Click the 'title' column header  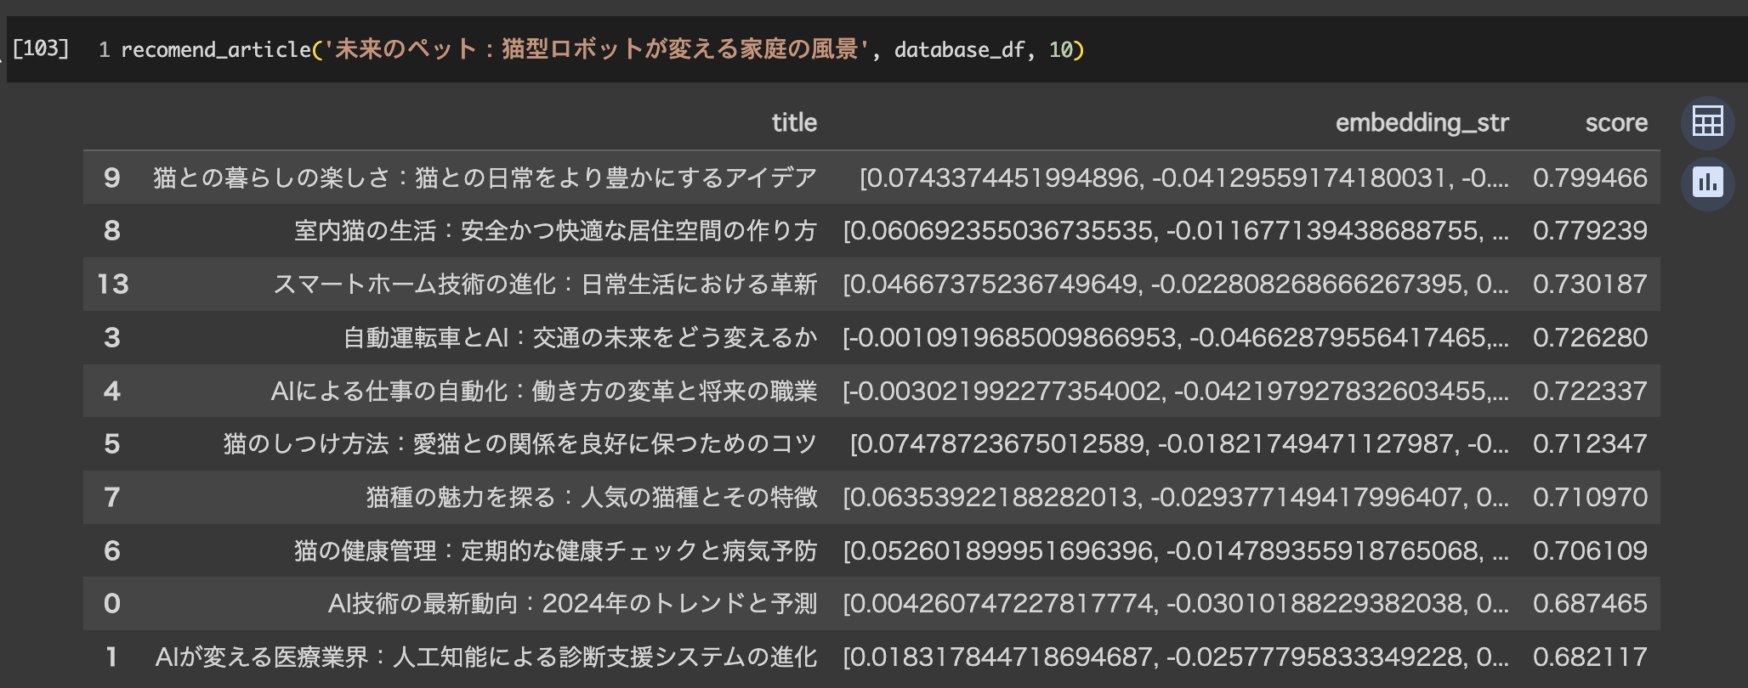click(794, 123)
